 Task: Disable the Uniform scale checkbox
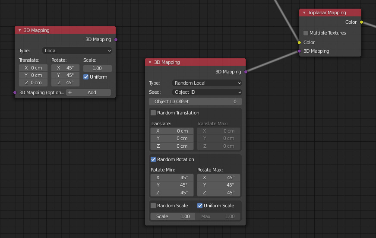86,77
